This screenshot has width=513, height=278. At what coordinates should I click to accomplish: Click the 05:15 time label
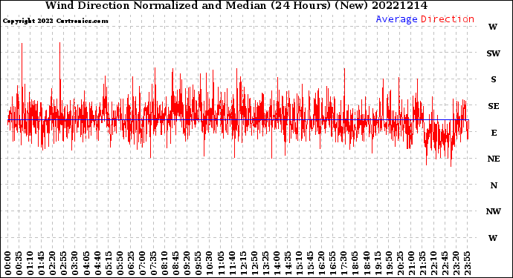[109, 263]
